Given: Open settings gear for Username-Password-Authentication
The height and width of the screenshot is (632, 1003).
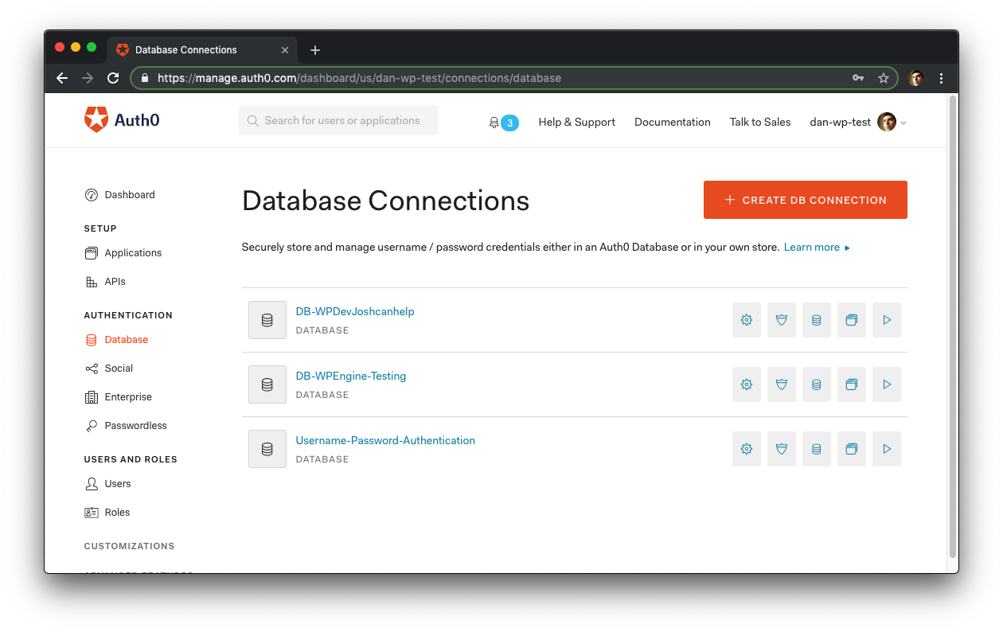Looking at the screenshot, I should click(x=747, y=449).
